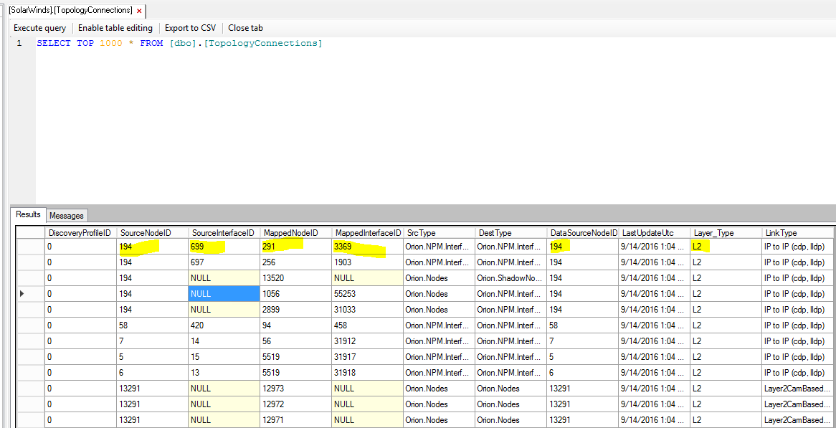Click highlighted L2 cell in first row
836x428 pixels.
[726, 246]
